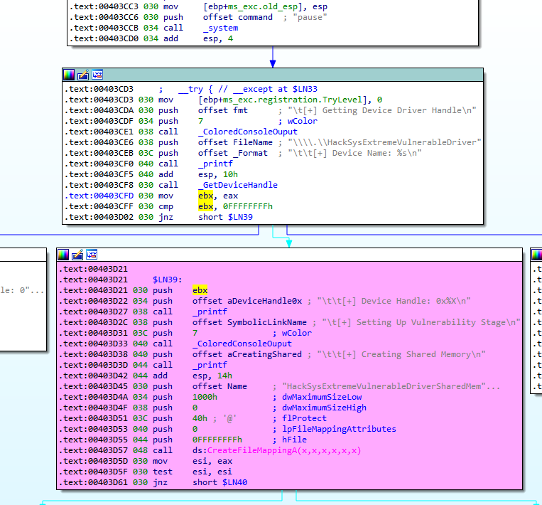This screenshot has width=542, height=505.
Task: Click the highlighted ebx in push ebx
Action: click(200, 290)
